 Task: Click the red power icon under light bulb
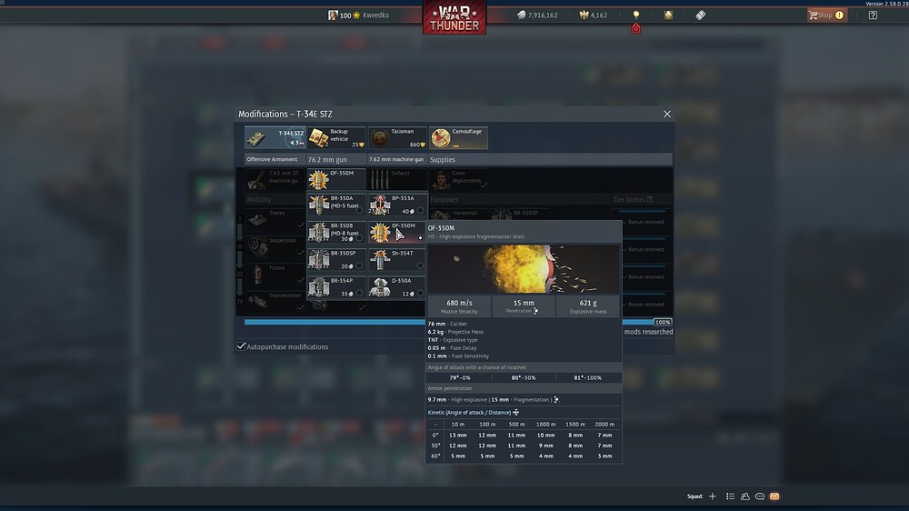(636, 28)
